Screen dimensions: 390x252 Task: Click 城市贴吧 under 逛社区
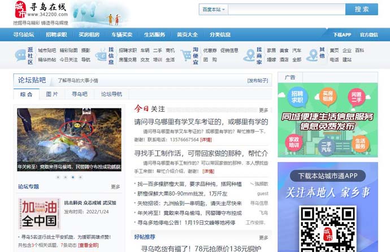pos(47,50)
